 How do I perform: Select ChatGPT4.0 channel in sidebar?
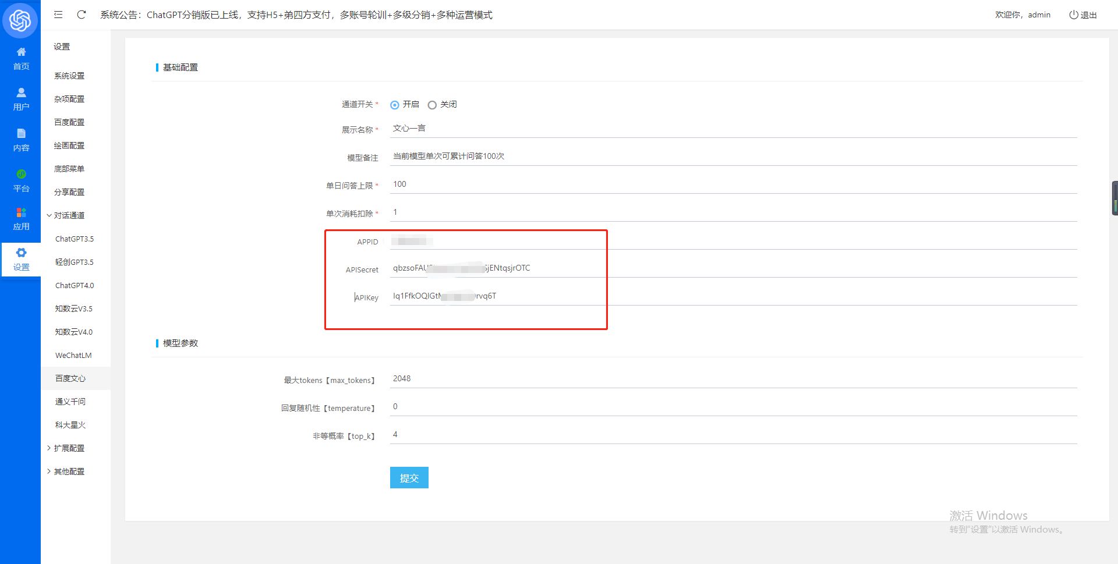tap(75, 285)
